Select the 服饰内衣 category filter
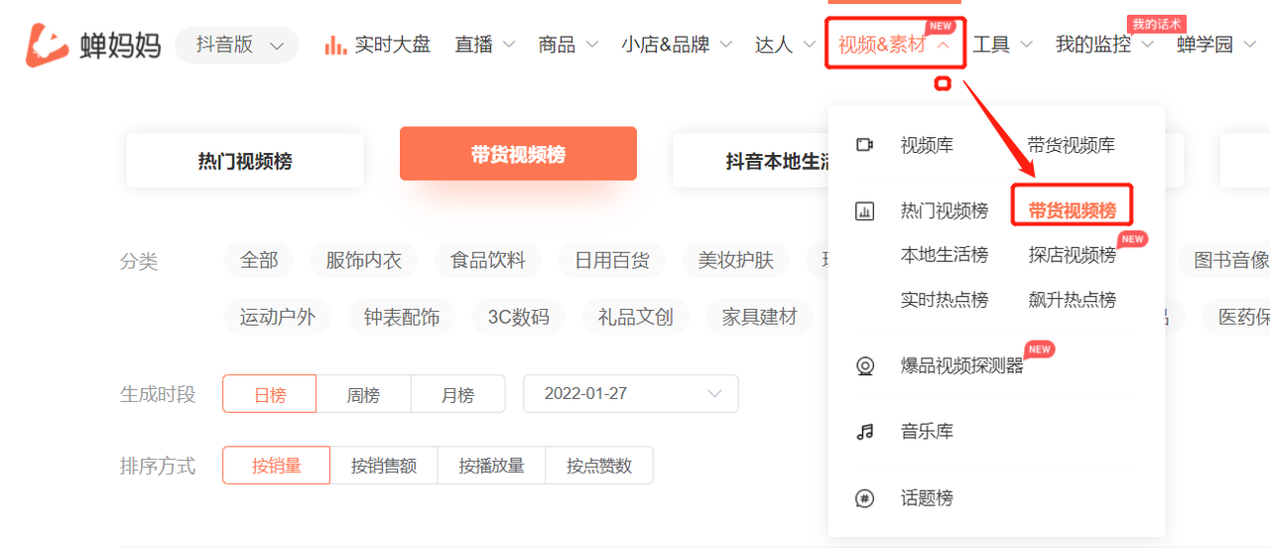The height and width of the screenshot is (548, 1270). [x=364, y=260]
